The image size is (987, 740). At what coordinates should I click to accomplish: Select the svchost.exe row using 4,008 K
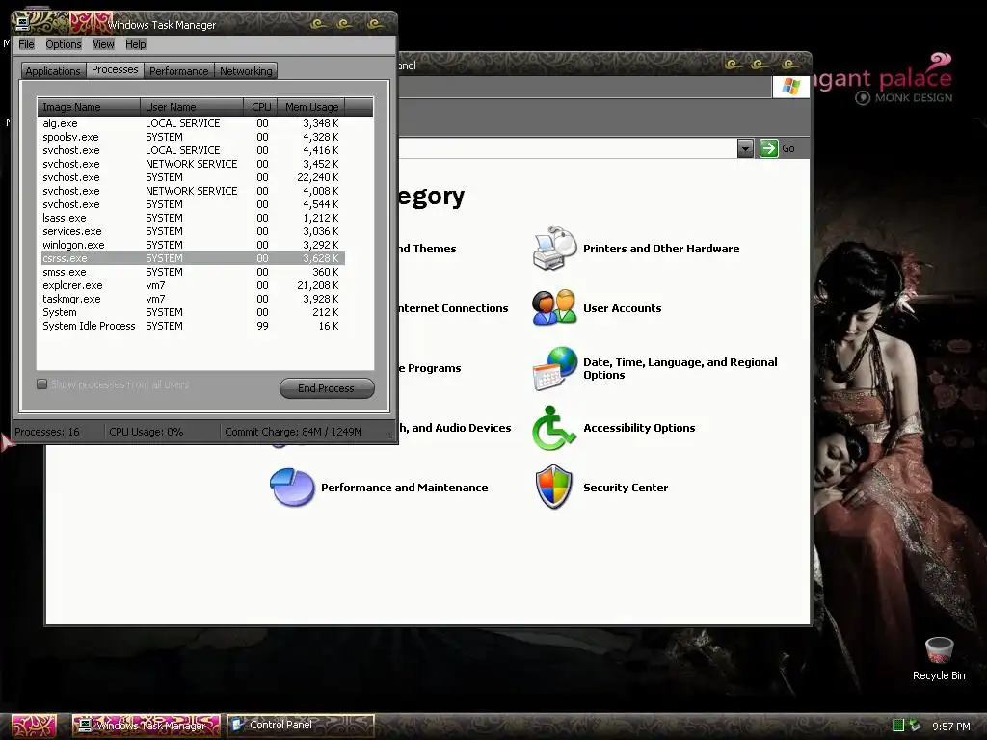coord(192,191)
